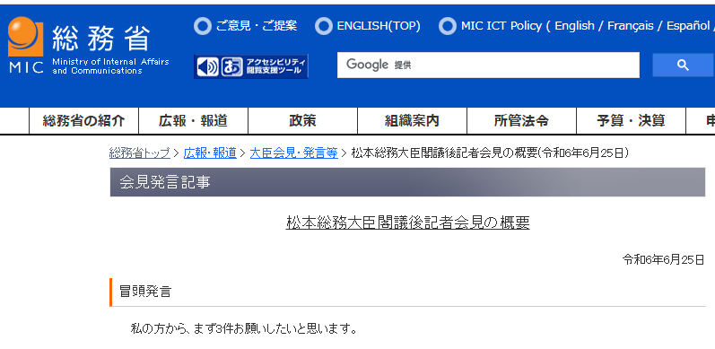Click circle bullet beside ご意見・ご提案

[x=203, y=26]
